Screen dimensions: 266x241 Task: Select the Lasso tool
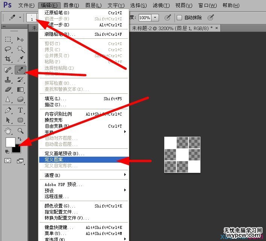(x=8, y=49)
